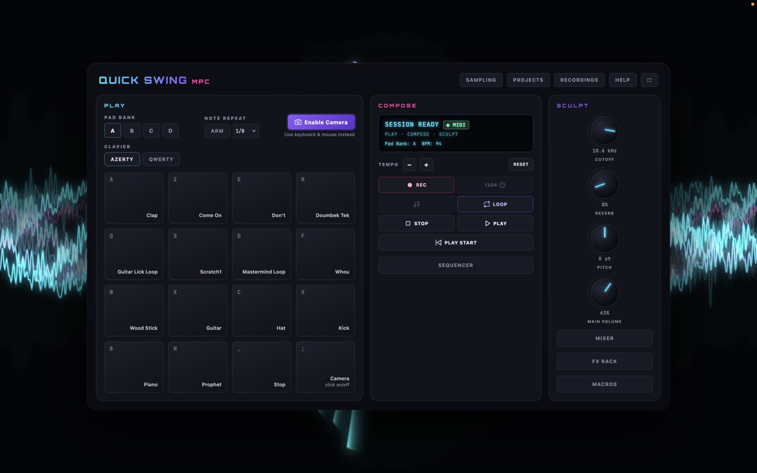The image size is (757, 473).
Task: Trigger the Guitar Lick Loop pad
Action: tap(134, 254)
